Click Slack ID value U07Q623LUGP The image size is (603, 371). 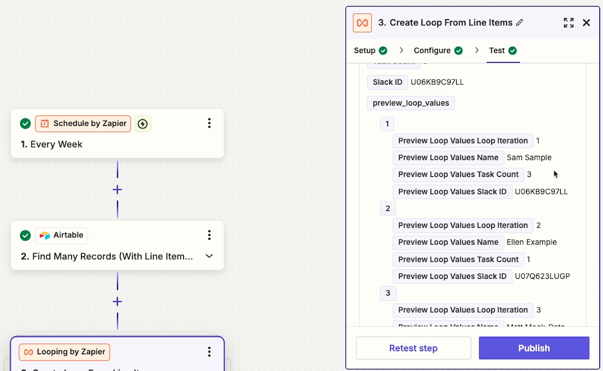click(542, 276)
